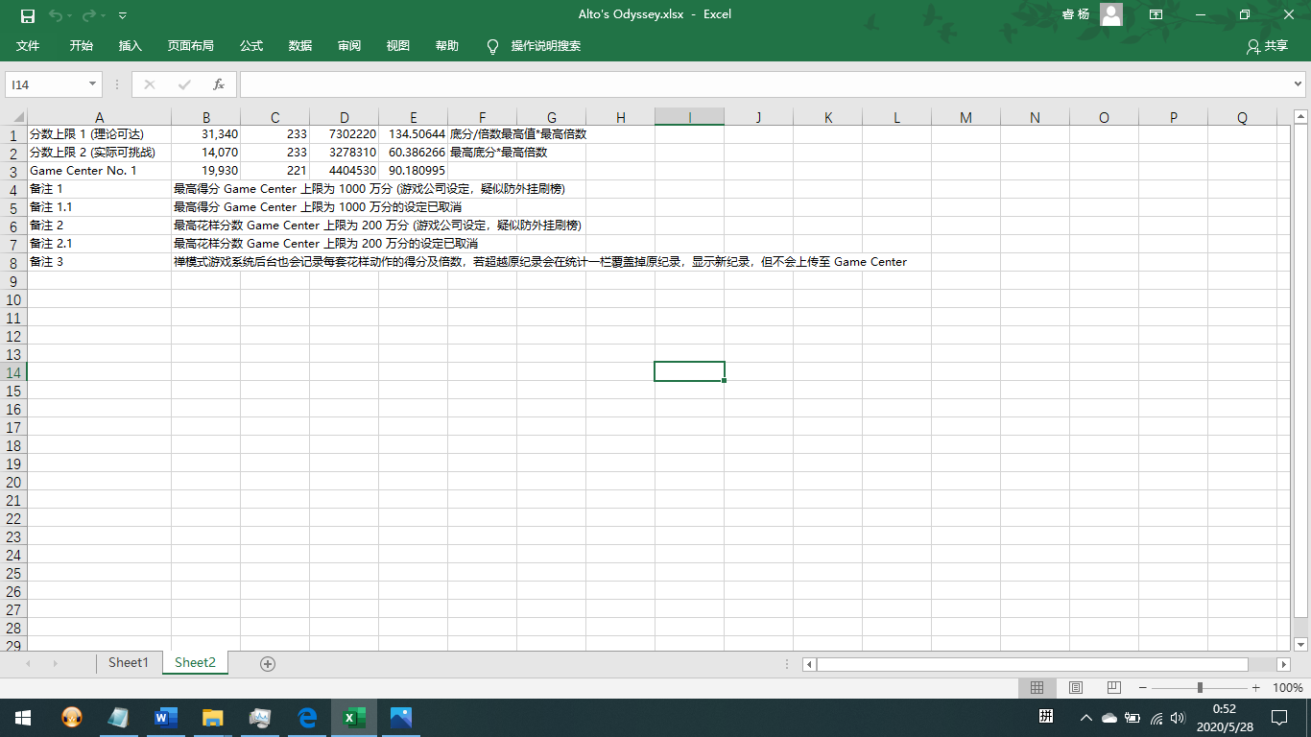Select cell labeled 备注 2.1
Viewport: 1311px width, 737px height.
[x=100, y=244]
